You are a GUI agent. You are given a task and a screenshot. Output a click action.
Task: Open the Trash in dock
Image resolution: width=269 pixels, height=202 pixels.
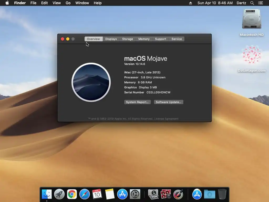coord(222,194)
